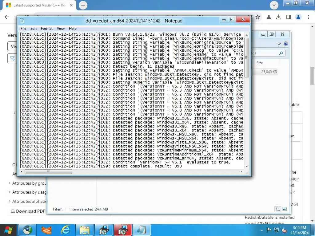Screen dimensions: 315x236
Task: Switch Explorer to large icons view
Action: 285,209
